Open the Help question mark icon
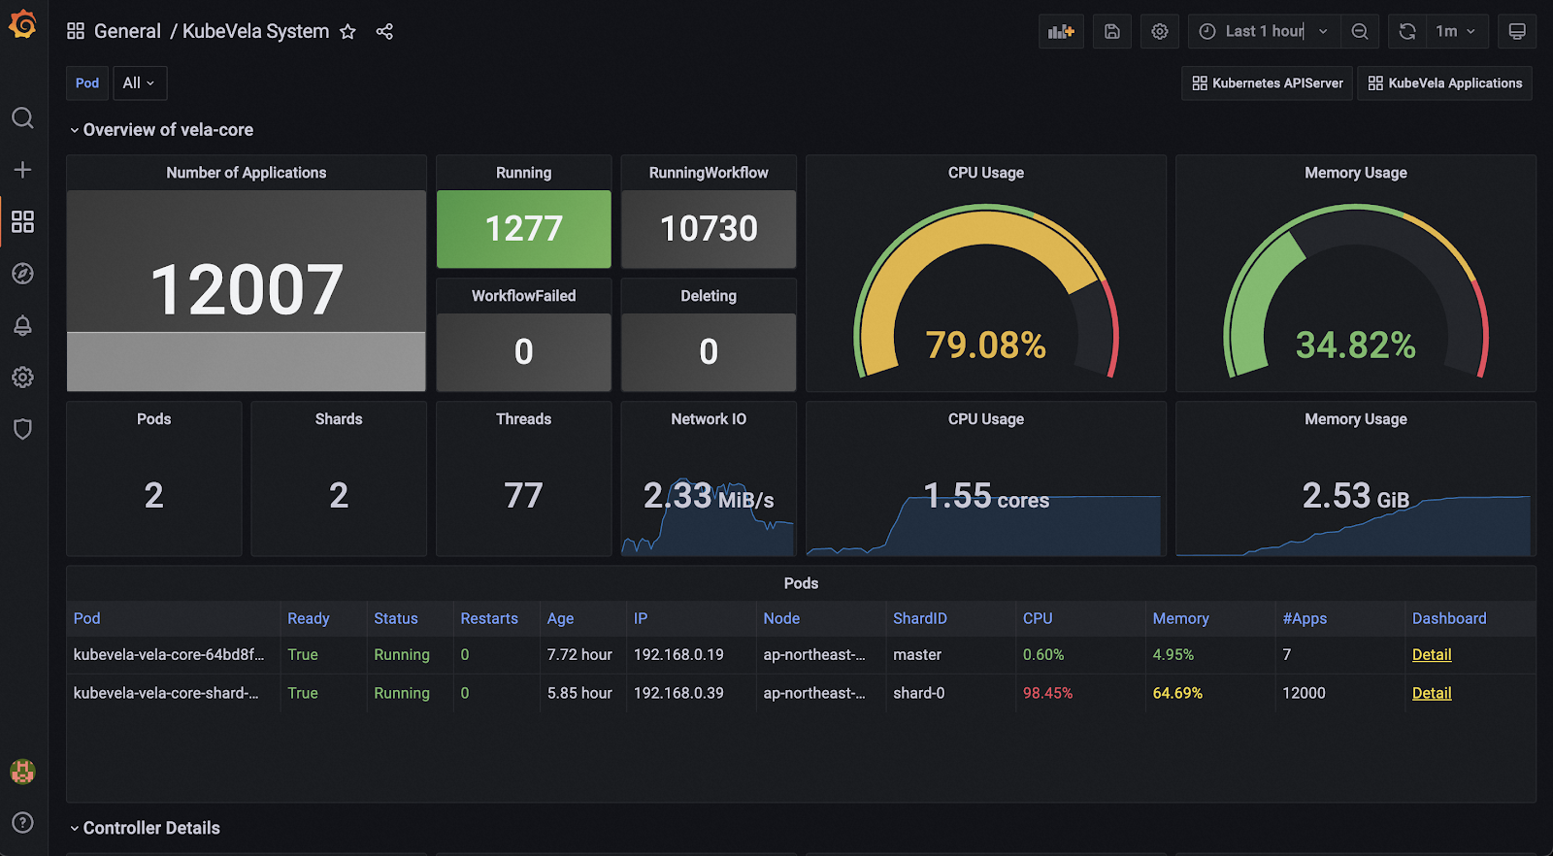 (22, 823)
